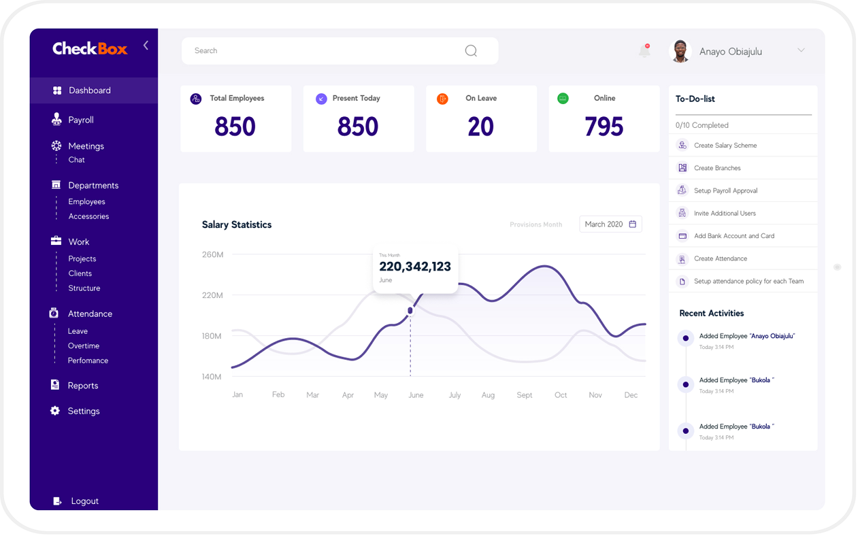This screenshot has width=858, height=536.
Task: Click the Create Salary Scheme task
Action: (725, 146)
